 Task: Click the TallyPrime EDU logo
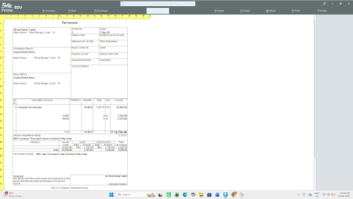(x=11, y=7)
